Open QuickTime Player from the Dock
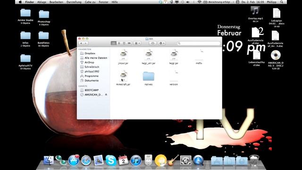This screenshot has height=170, width=302. pos(198,161)
